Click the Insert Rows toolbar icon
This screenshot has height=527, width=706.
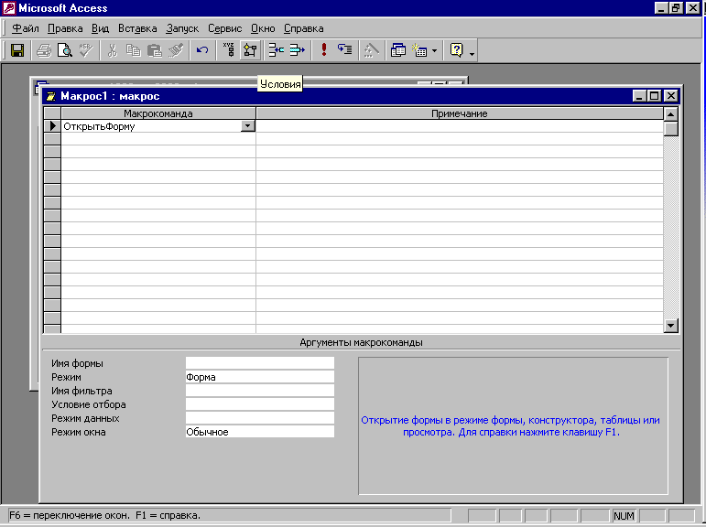276,50
